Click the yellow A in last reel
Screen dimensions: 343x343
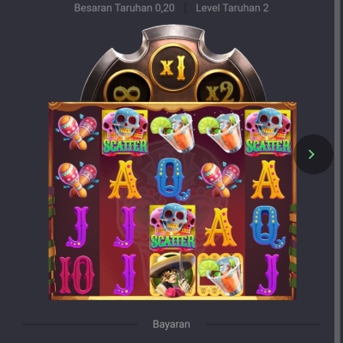(268, 179)
